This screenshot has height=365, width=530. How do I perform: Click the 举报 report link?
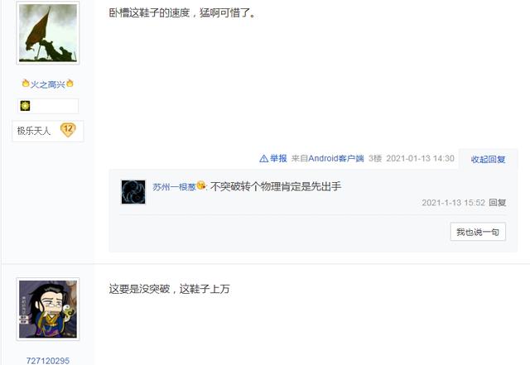(x=278, y=159)
